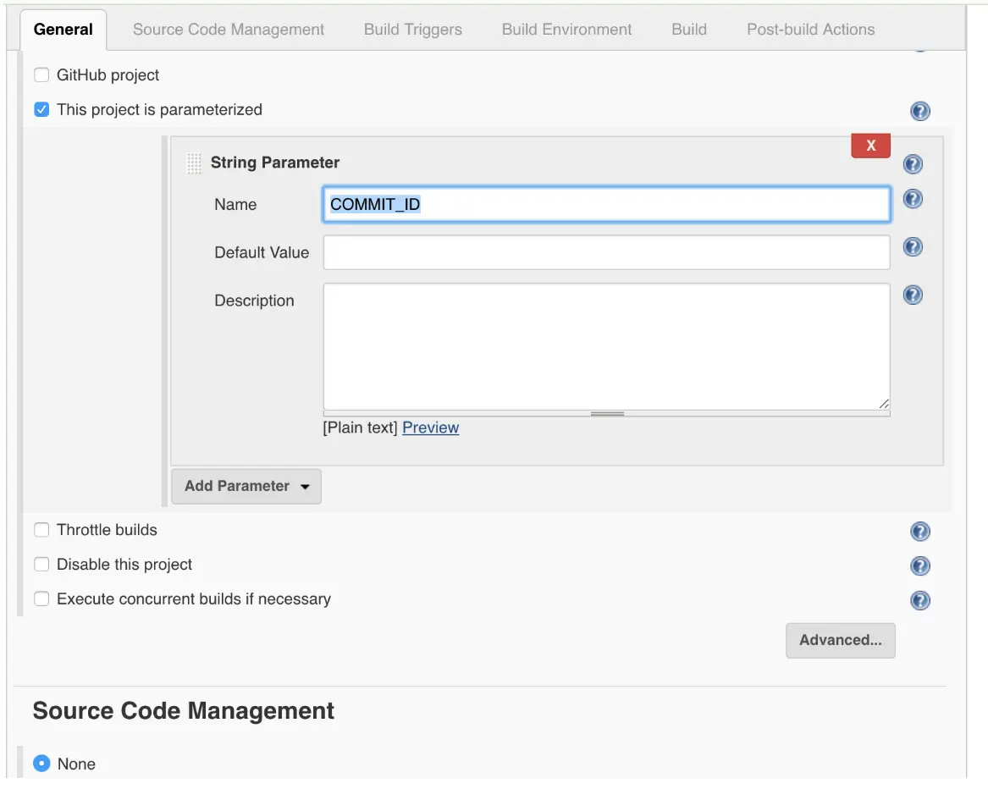Uncheck 'This project is parameterized'
988x789 pixels.
point(41,110)
